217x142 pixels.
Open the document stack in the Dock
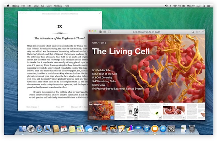pyautogui.click(x=183, y=129)
